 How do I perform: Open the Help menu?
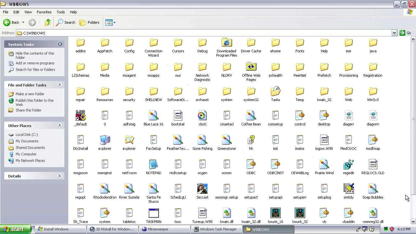(73, 12)
